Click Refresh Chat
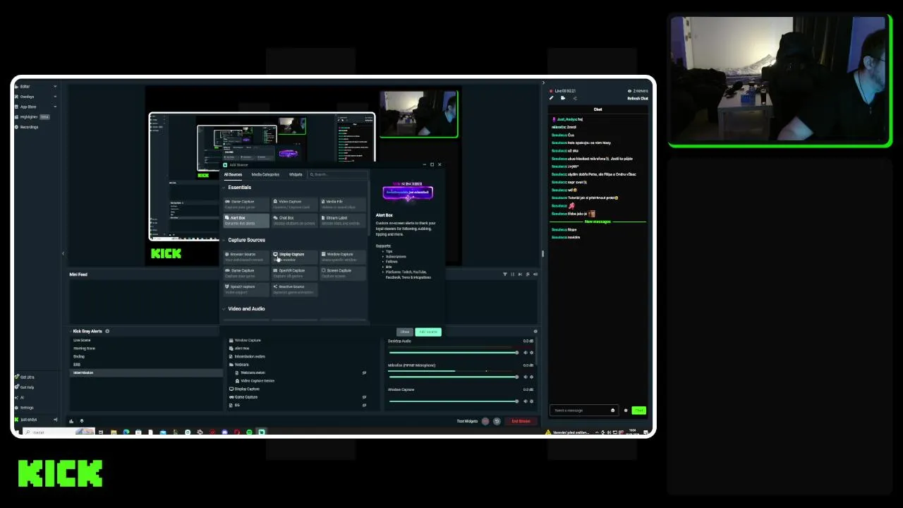 click(638, 99)
